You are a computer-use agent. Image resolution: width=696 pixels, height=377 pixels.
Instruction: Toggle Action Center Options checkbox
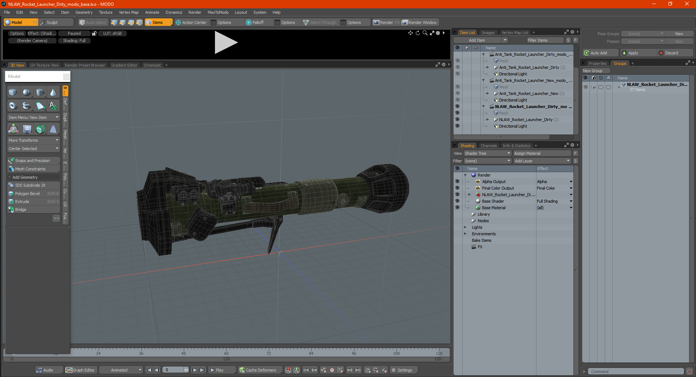(x=214, y=22)
